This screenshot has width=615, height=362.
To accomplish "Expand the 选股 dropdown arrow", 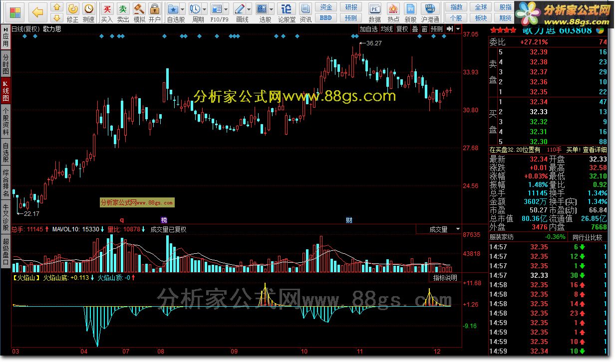I will coord(272,9).
